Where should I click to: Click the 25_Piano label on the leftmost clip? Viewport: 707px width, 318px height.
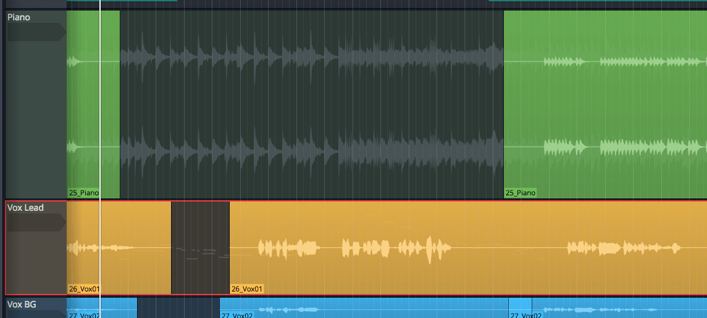83,193
